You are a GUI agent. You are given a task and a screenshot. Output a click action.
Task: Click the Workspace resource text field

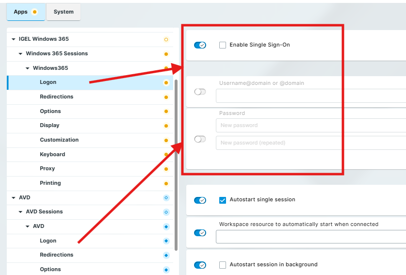(x=310, y=237)
